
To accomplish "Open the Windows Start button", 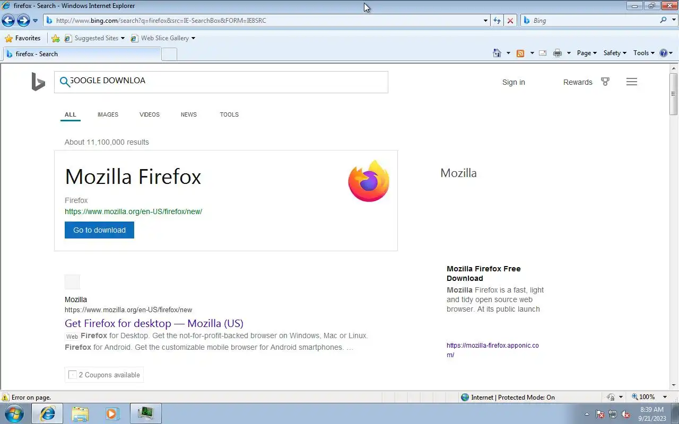I will click(x=14, y=413).
